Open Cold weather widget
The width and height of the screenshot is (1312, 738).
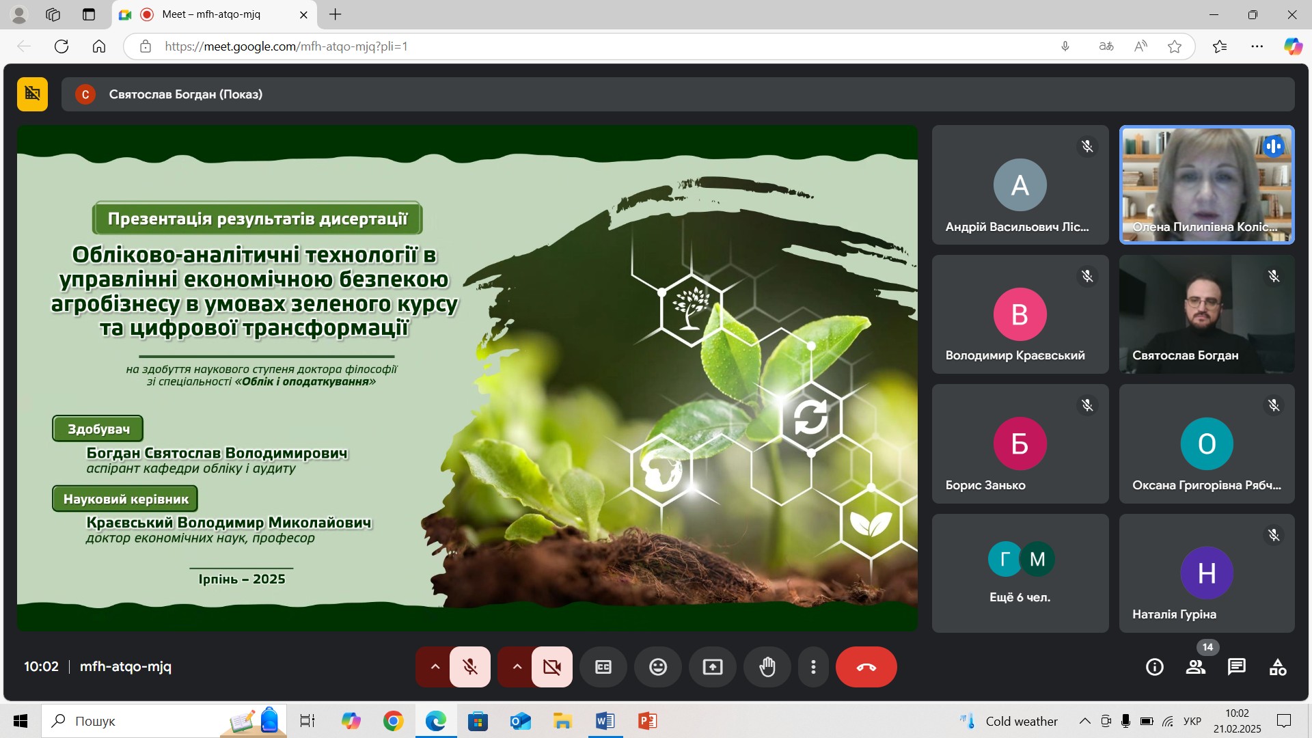click(1009, 721)
